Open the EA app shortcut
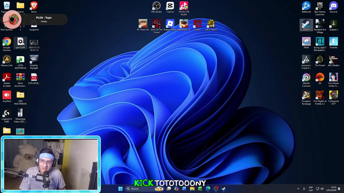 pos(320,79)
